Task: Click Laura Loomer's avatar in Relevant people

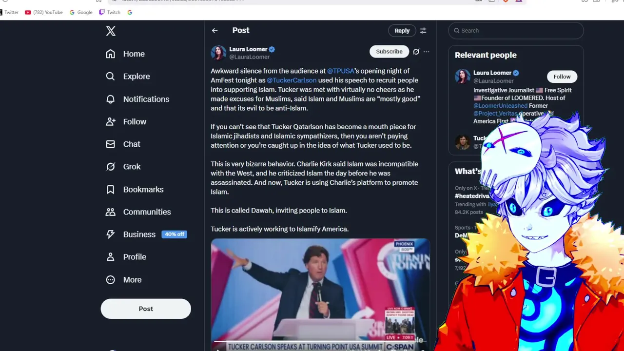Action: [462, 77]
